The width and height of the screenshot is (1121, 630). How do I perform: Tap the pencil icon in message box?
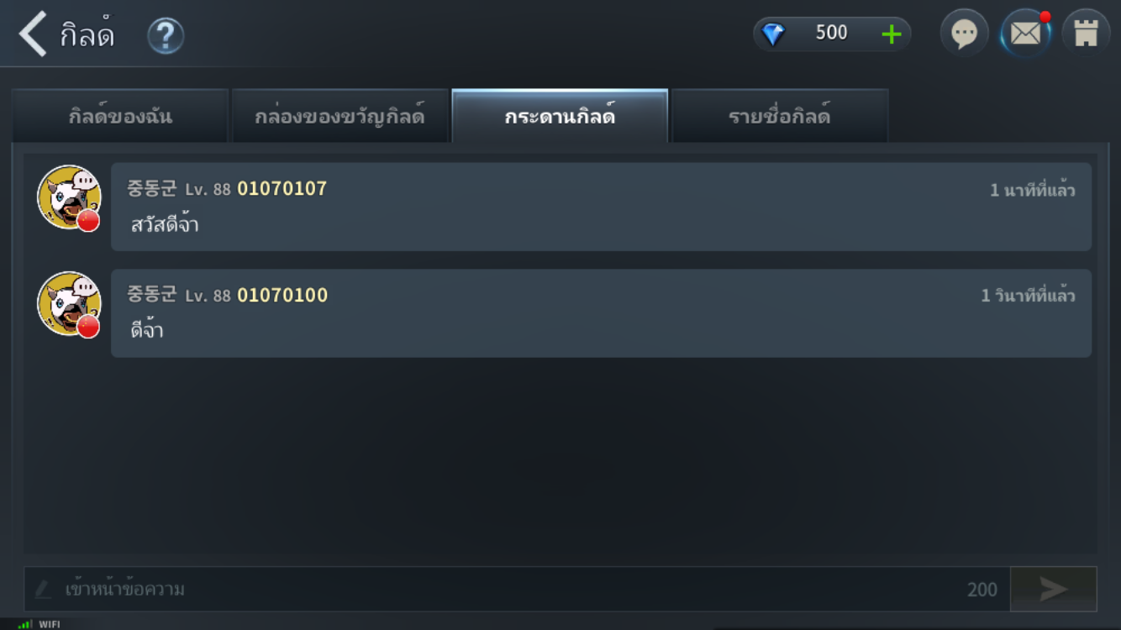43,590
